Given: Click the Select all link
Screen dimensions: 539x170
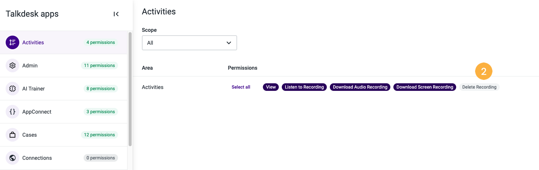Looking at the screenshot, I should (x=241, y=87).
